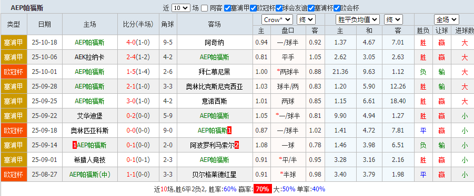Click the red card badge before home AEP帕福斯

pos(75,145)
